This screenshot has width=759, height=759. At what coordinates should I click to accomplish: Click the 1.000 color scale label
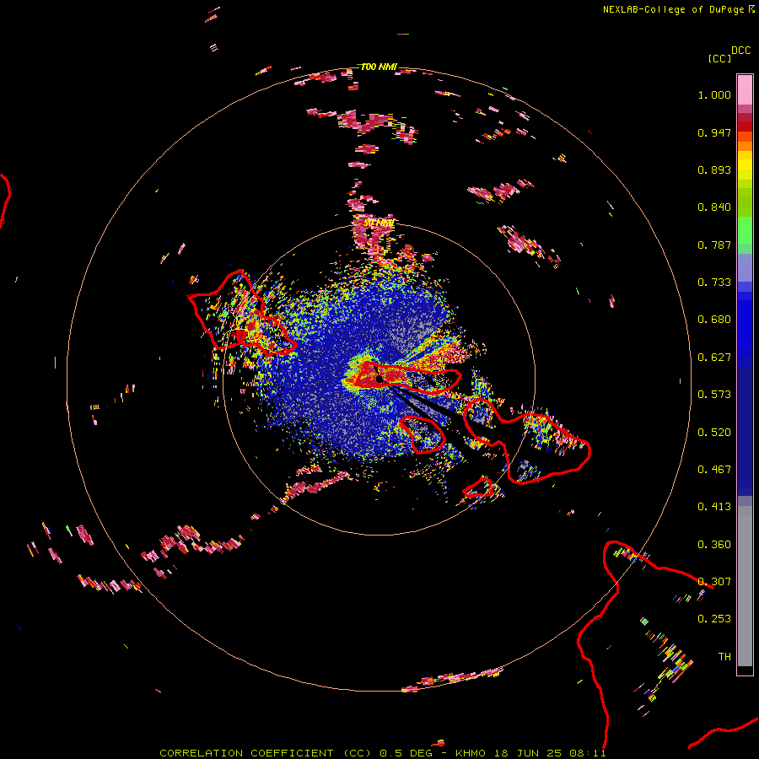[714, 94]
